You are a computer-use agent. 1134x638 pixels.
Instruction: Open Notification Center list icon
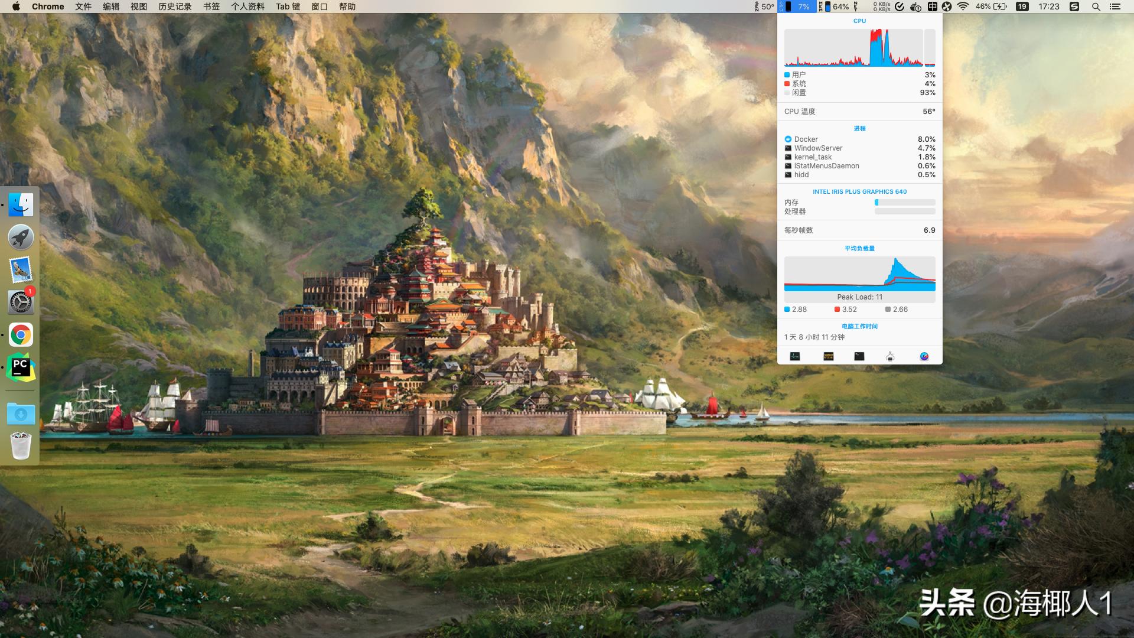point(1115,6)
